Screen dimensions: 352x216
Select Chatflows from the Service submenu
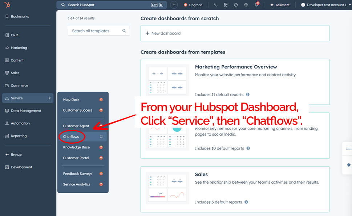point(71,137)
